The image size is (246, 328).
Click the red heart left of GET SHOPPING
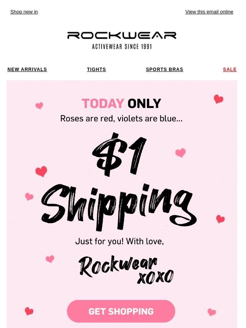[29, 311]
